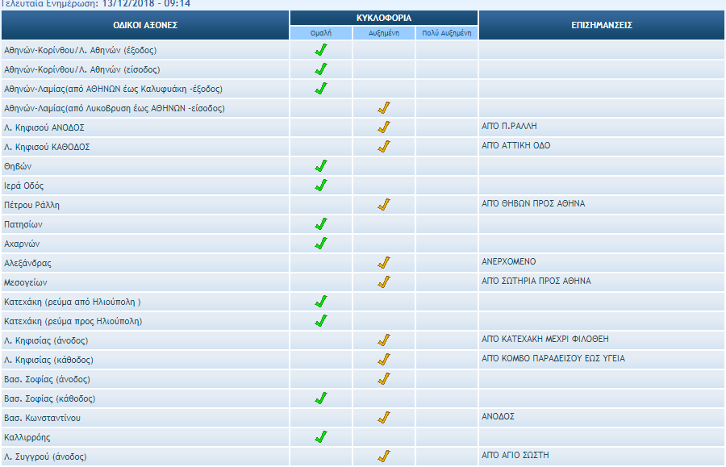The height and width of the screenshot is (467, 726).
Task: Click yellow checkmark for Λ. Κηφισού ΑΝΟΔΟΣ row
Action: click(384, 127)
